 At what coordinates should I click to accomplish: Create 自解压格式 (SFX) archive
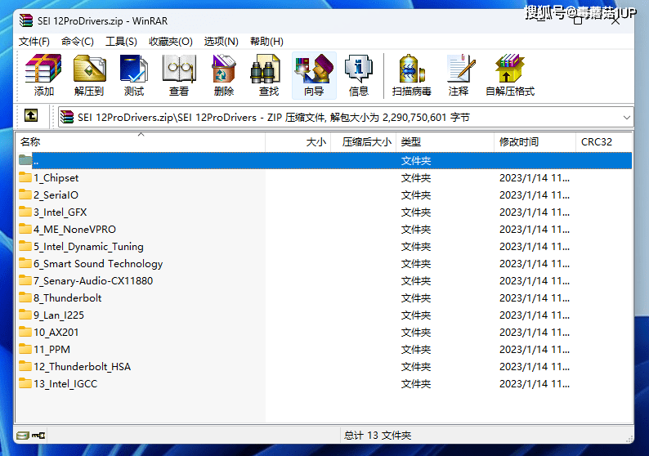click(x=510, y=75)
